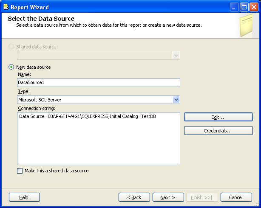Click the Finish >>| button
Screen dimensions: 261x208
(x=202, y=197)
